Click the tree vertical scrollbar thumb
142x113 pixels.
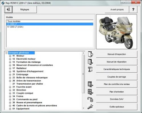pyautogui.click(x=83, y=74)
